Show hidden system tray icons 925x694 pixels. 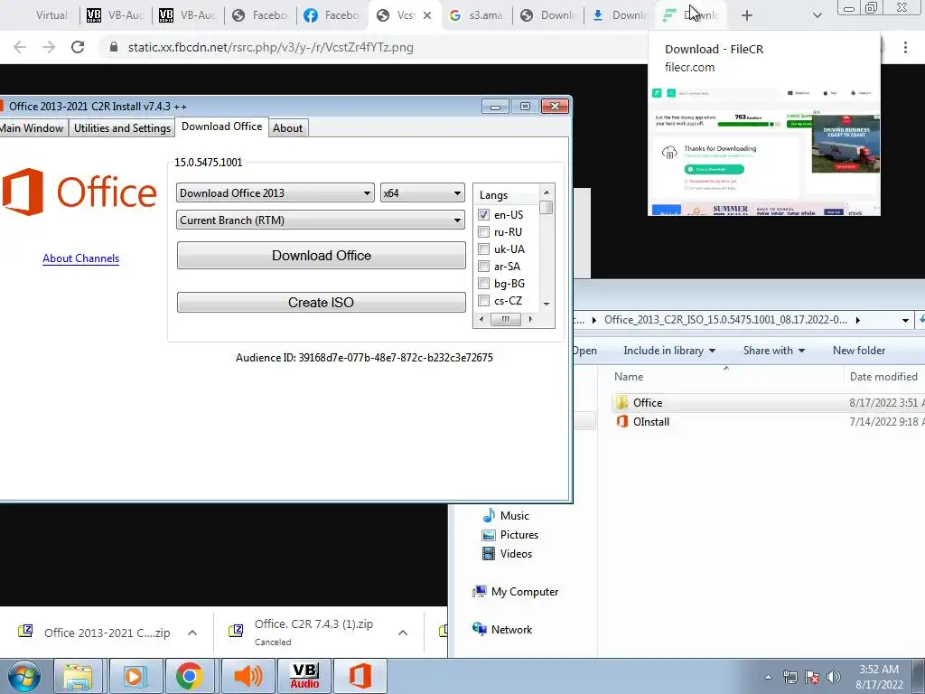pyautogui.click(x=768, y=677)
